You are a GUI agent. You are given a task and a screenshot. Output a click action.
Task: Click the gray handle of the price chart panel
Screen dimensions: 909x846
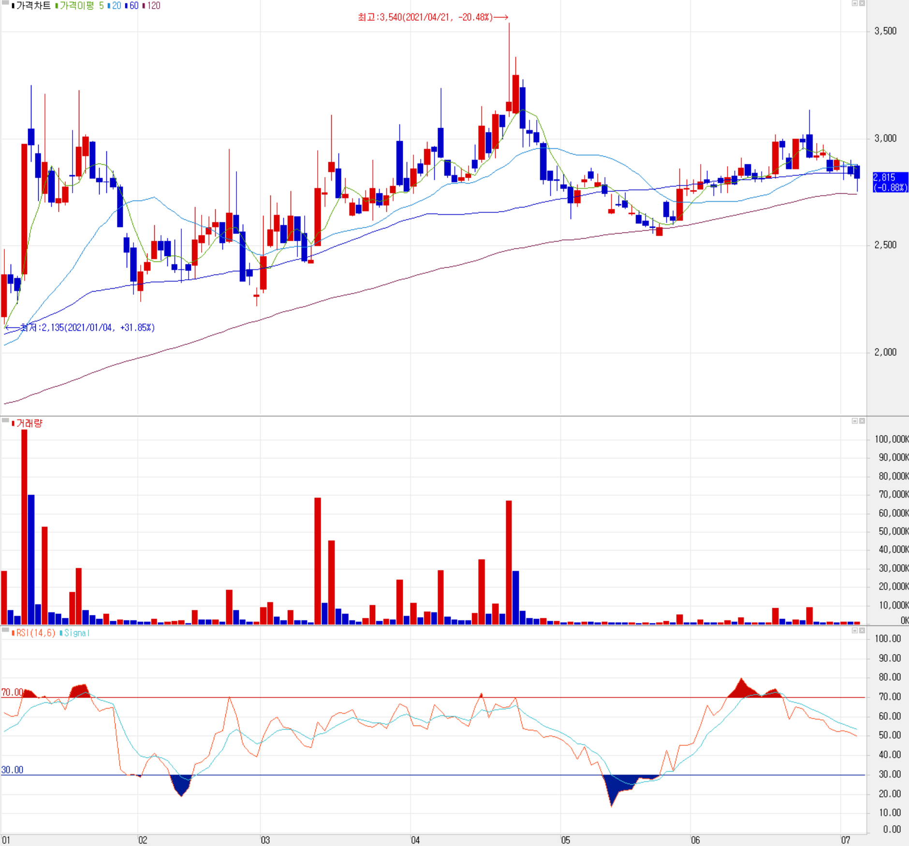click(5, 2)
